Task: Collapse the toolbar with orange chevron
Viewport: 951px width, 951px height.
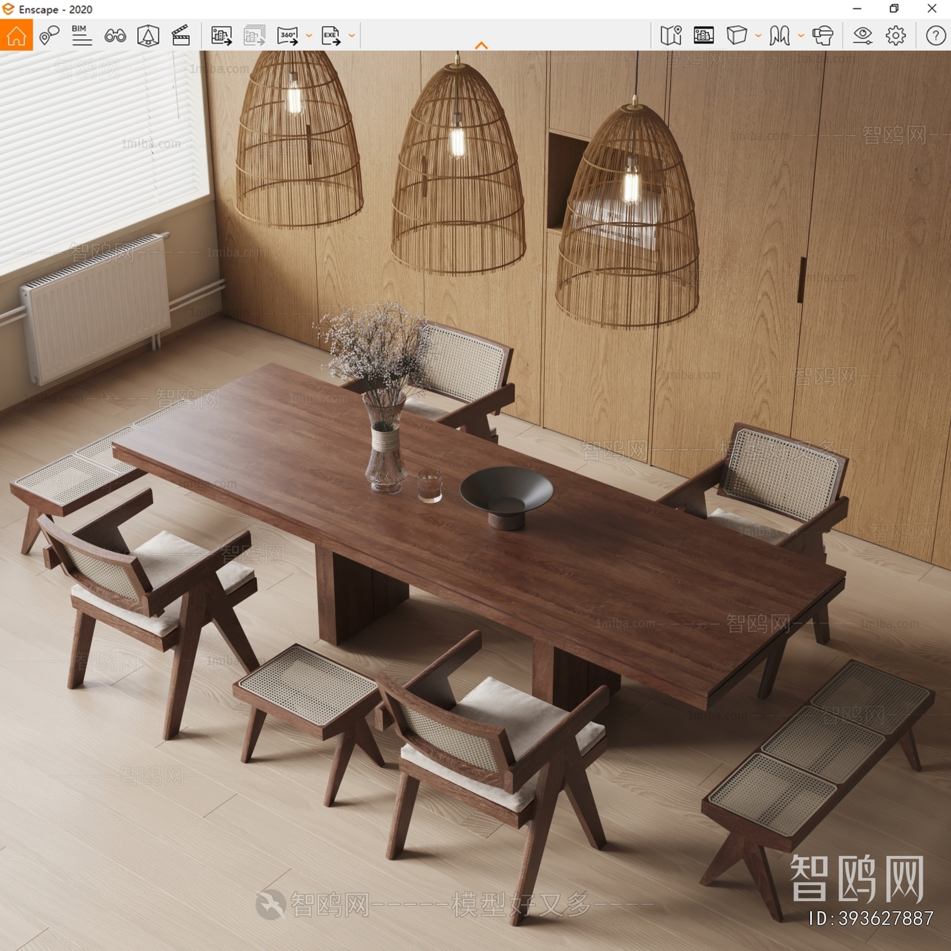Action: coord(481,45)
